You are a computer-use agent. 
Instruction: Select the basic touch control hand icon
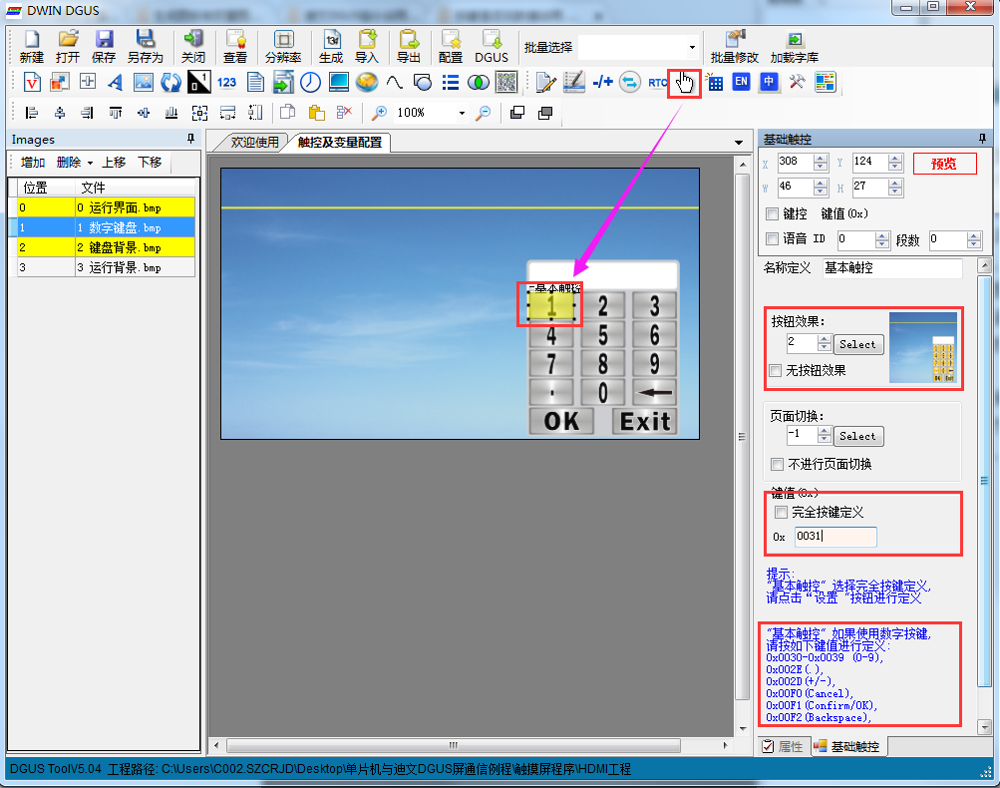point(684,82)
